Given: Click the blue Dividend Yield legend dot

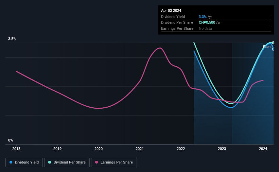Looking at the screenshot, I should 11,162.
